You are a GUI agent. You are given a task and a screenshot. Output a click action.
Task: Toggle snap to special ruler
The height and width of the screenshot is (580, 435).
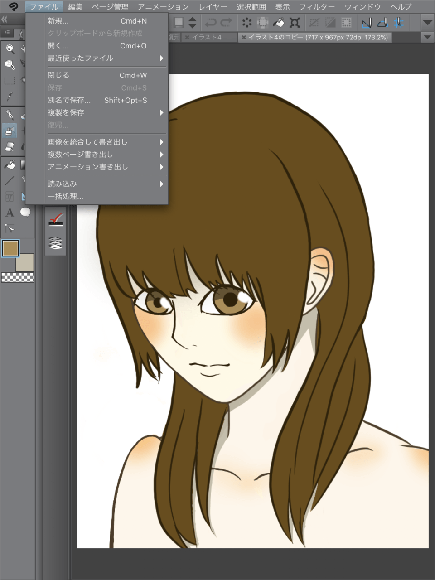[382, 23]
